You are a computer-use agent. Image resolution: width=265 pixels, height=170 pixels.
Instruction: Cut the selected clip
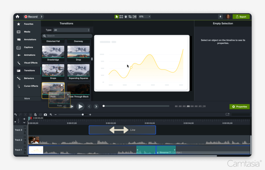pos(25,114)
